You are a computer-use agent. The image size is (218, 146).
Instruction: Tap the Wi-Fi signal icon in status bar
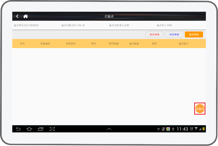point(196,129)
